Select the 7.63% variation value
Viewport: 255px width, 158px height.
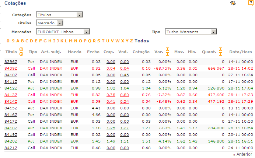[165, 128]
